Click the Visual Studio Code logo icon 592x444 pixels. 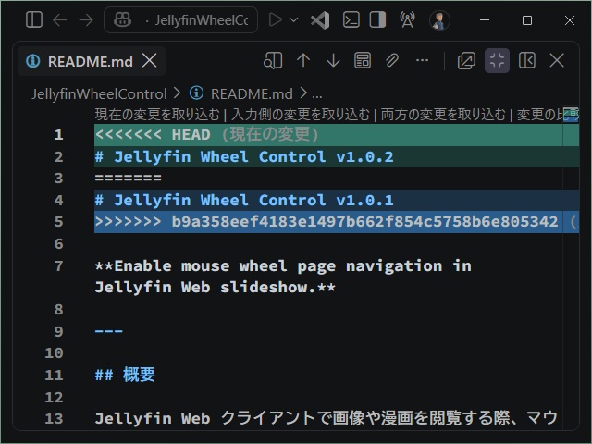(x=320, y=19)
